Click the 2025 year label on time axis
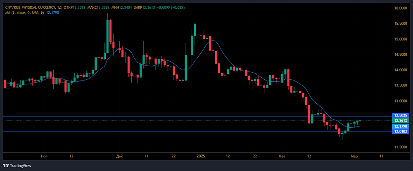The image size is (413, 171). [x=201, y=156]
